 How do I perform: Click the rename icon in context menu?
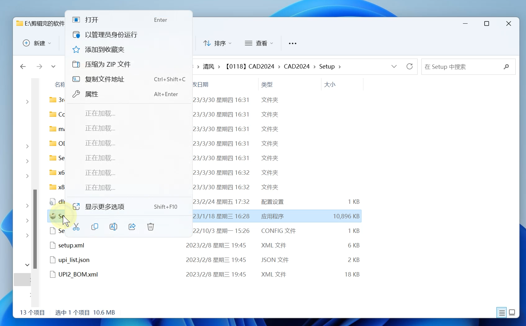(x=113, y=227)
